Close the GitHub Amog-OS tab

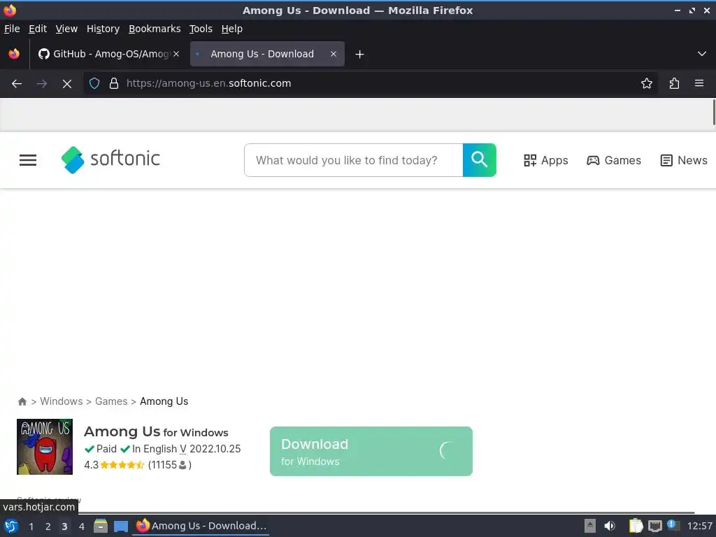click(176, 54)
